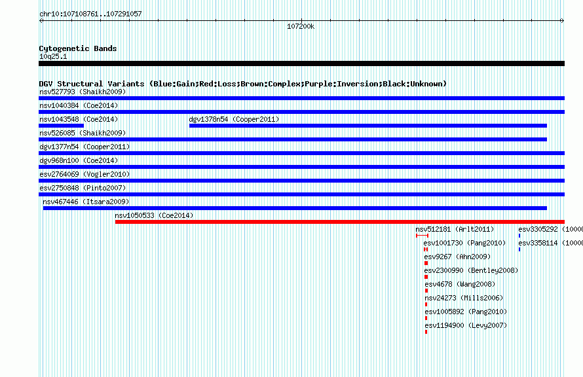Click the 107200k ruler label

(301, 26)
